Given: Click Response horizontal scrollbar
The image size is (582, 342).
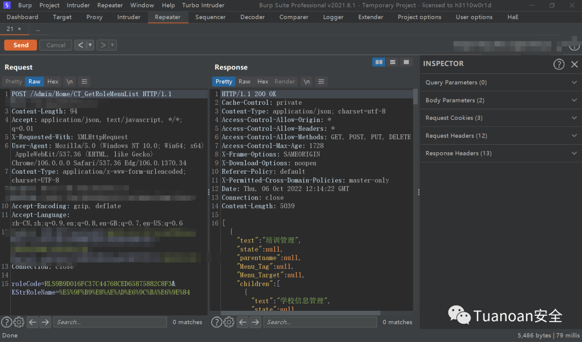Looking at the screenshot, I should (x=301, y=313).
